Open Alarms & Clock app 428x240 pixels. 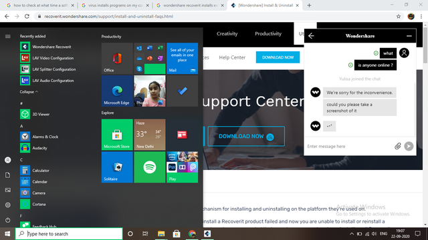click(39, 137)
